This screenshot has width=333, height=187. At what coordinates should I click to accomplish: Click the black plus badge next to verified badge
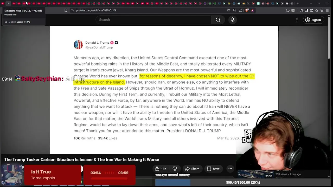point(116,43)
